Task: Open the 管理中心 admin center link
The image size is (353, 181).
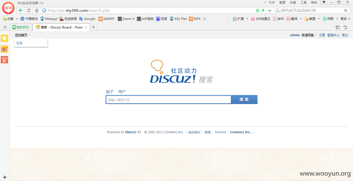Action: pyautogui.click(x=333, y=35)
